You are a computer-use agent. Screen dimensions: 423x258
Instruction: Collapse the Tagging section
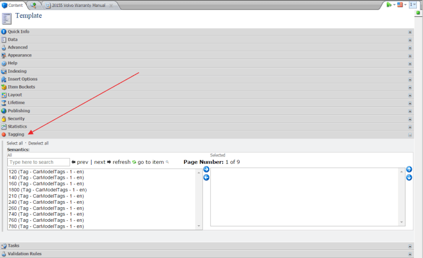[x=410, y=135]
